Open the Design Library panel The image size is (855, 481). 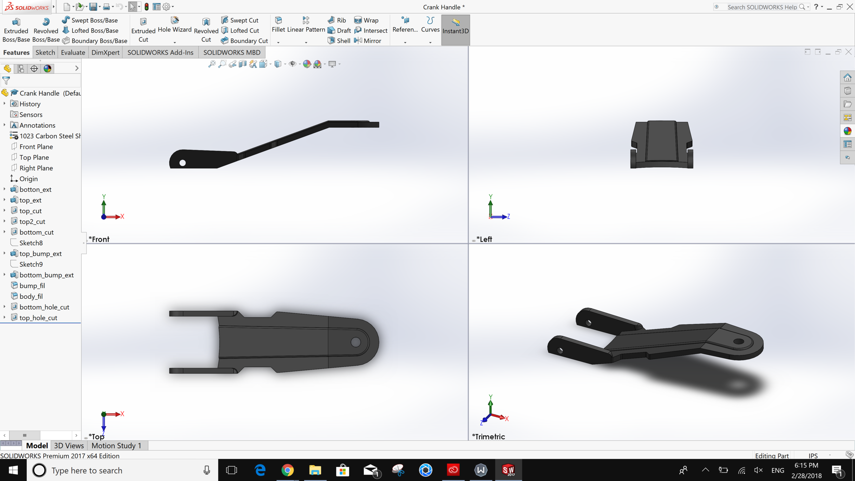(x=847, y=90)
